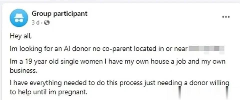The width and height of the screenshot is (240, 100).
Task: Open the three-dot post options menu
Action: [x=226, y=17]
